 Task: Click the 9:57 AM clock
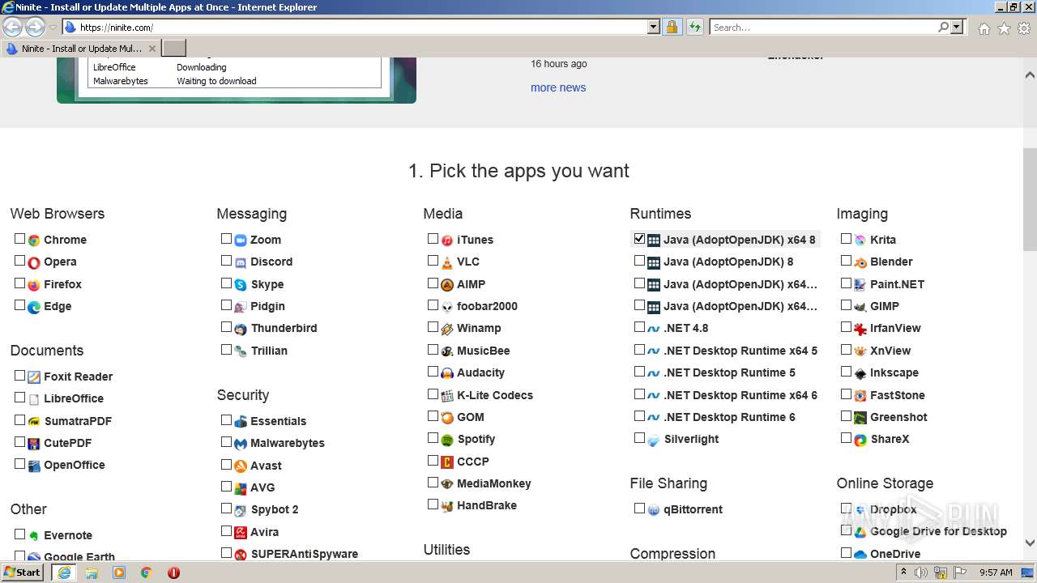[x=996, y=572]
